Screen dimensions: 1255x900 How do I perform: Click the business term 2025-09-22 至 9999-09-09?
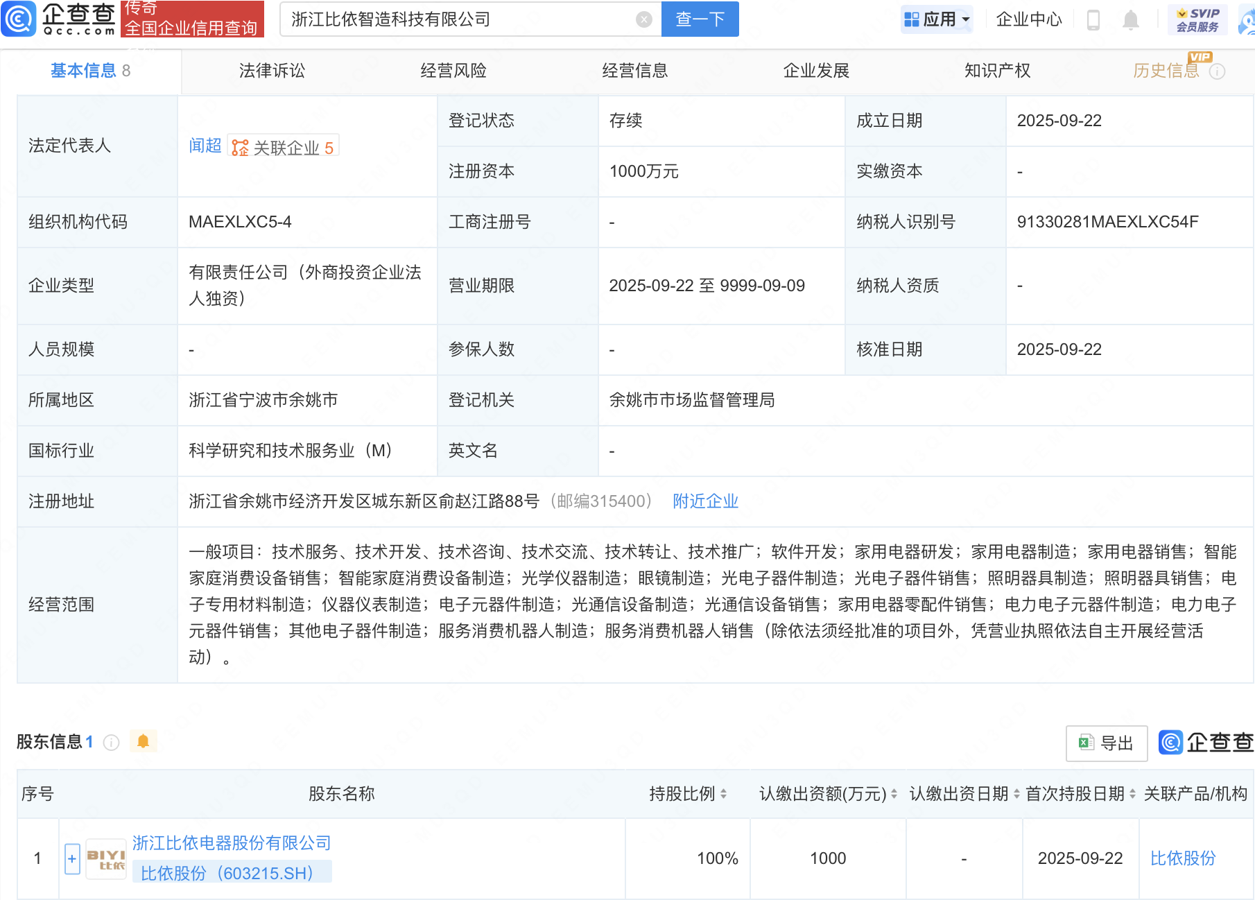click(x=707, y=286)
